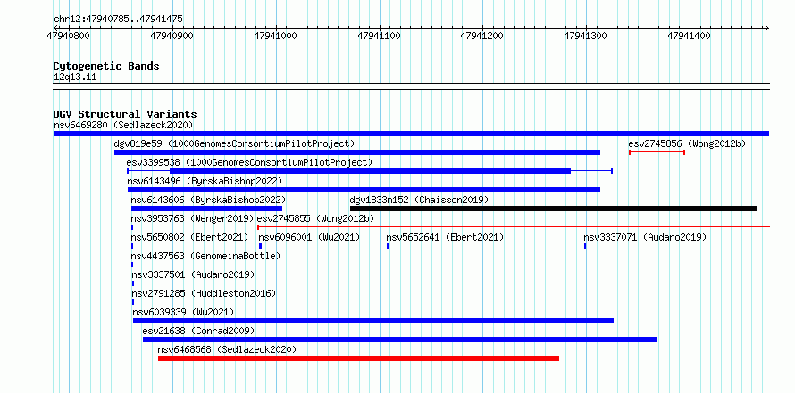
Task: Open the nsv4437563 (GenomeinaBottle) label
Action: (205, 256)
